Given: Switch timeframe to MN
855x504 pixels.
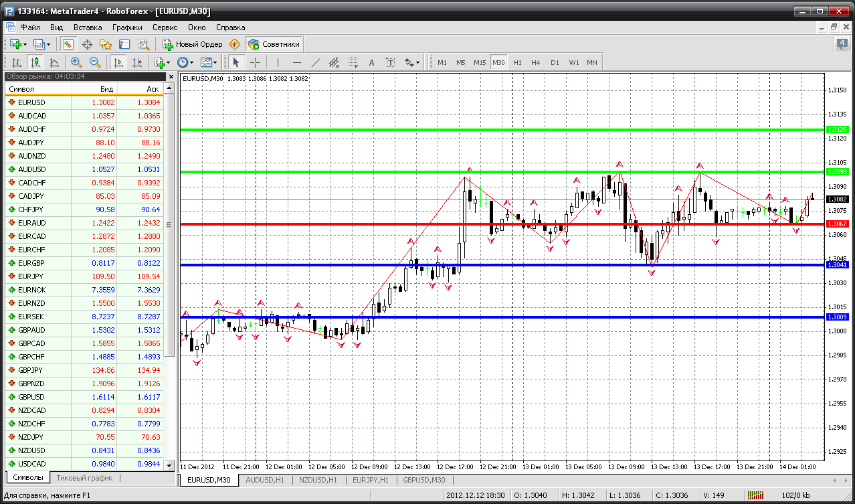Looking at the screenshot, I should point(592,62).
